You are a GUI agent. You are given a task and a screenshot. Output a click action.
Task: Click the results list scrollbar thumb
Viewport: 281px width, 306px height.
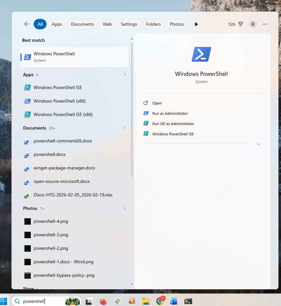(132, 110)
